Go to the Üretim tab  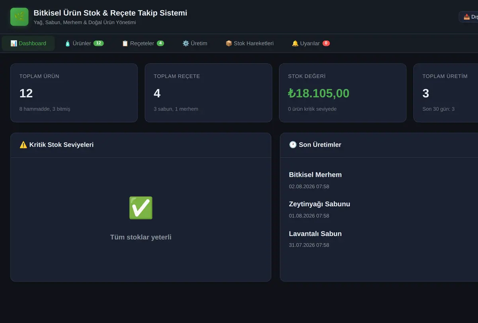(x=195, y=43)
